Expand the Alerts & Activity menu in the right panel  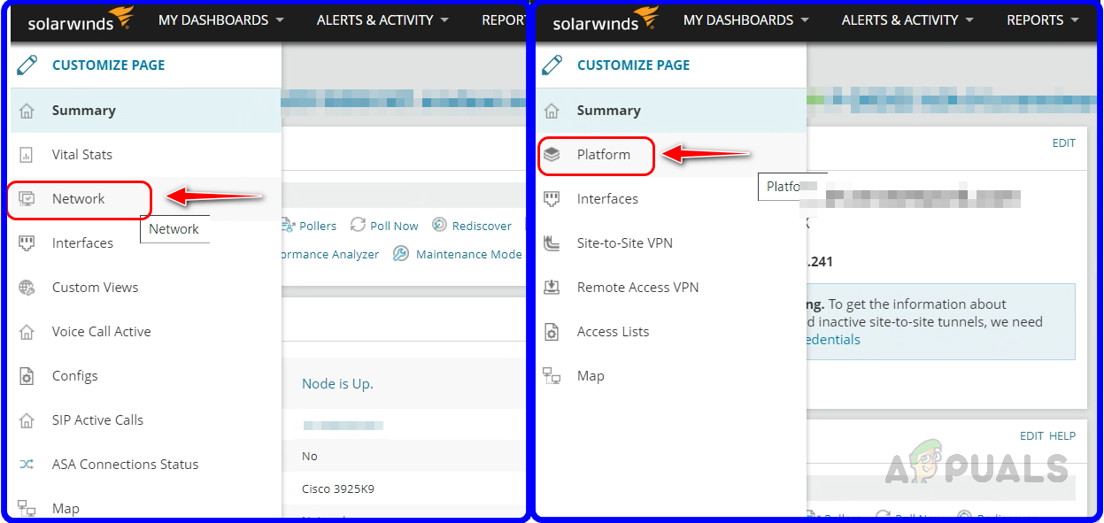coord(907,19)
